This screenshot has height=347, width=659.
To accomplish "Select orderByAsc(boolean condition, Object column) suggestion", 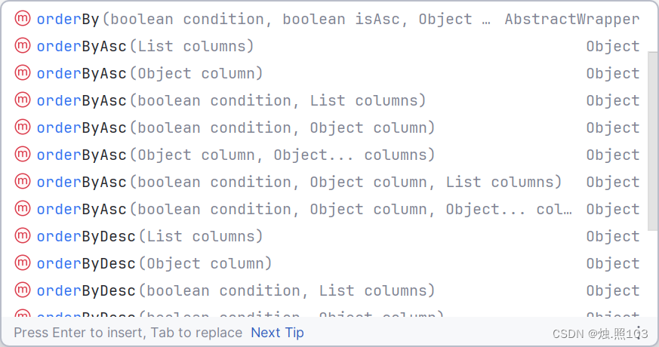I will click(x=327, y=127).
